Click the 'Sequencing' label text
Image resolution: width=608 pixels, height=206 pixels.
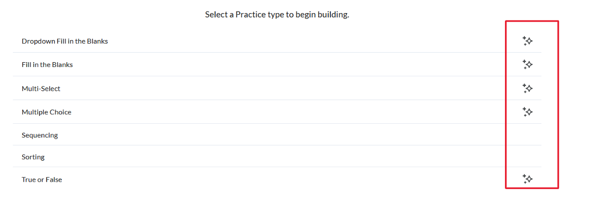[40, 135]
